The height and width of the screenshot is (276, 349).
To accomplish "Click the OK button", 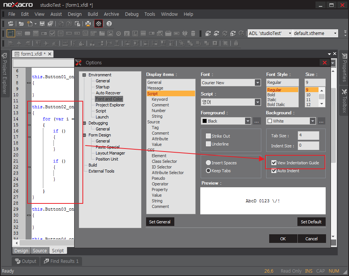I will click(x=283, y=239).
